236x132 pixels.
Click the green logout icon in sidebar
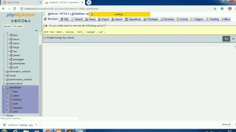(x=15, y=21)
